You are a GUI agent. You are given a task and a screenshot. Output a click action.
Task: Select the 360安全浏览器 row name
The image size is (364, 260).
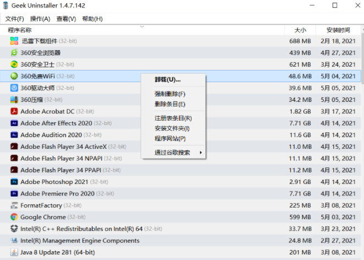pyautogui.click(x=40, y=53)
